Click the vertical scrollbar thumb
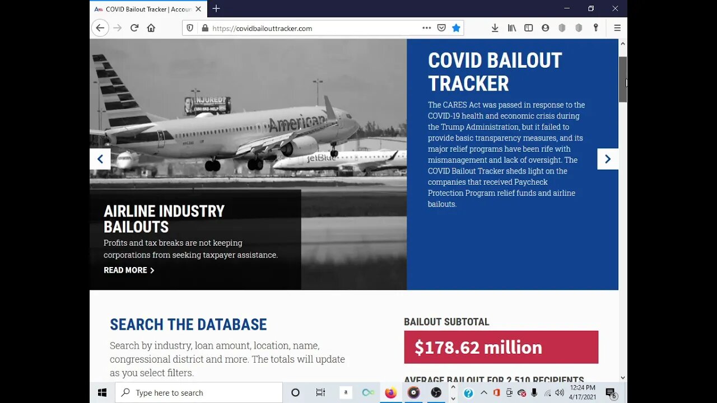 click(x=623, y=79)
